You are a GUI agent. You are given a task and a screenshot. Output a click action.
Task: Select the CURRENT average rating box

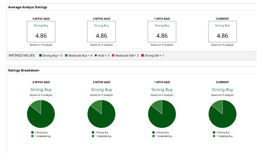tap(222, 32)
